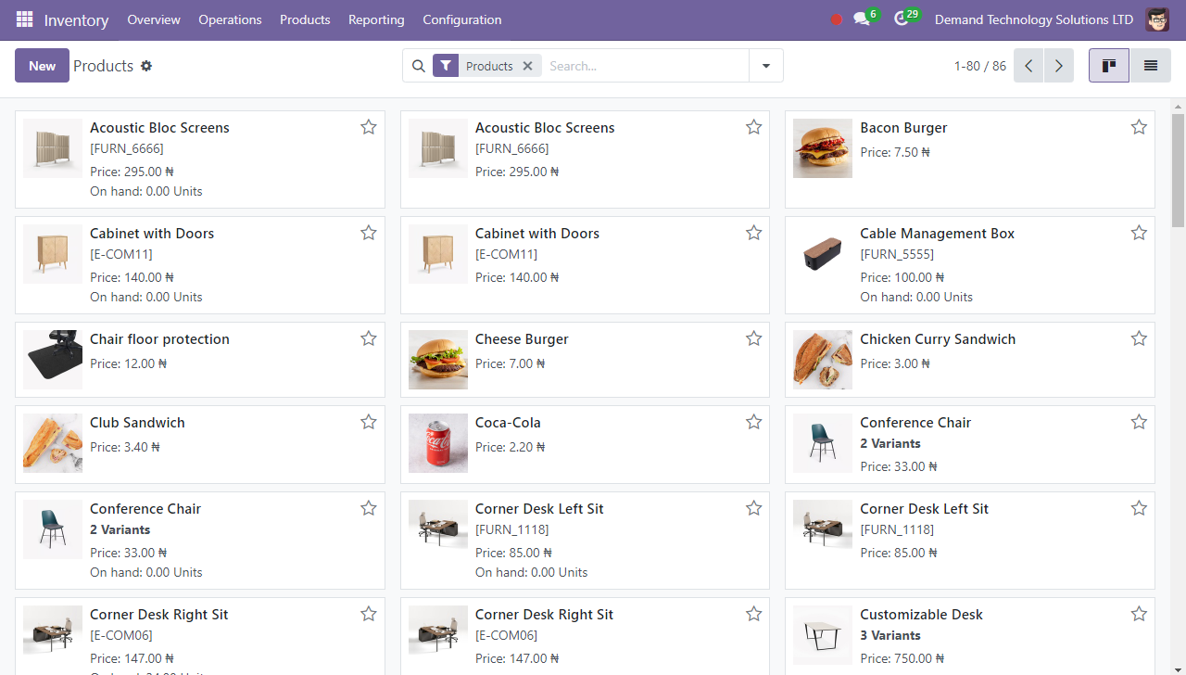Click the user avatar in the top bar
Screen dimensions: 1186x675
pos(1156,19)
